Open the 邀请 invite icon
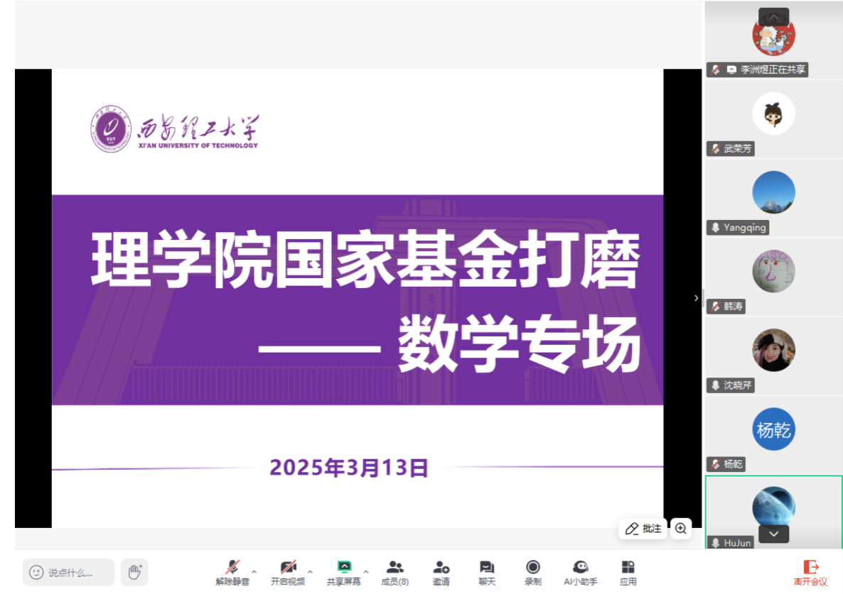 click(x=441, y=571)
